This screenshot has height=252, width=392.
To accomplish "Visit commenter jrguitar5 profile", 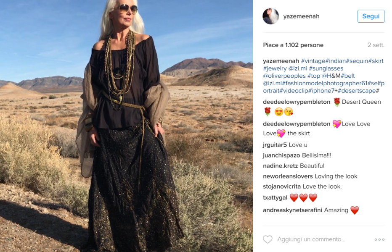I will point(275,145).
